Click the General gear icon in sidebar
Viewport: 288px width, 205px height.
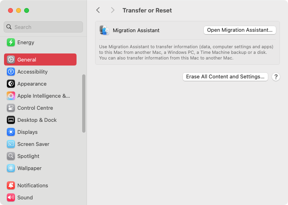tap(11, 59)
